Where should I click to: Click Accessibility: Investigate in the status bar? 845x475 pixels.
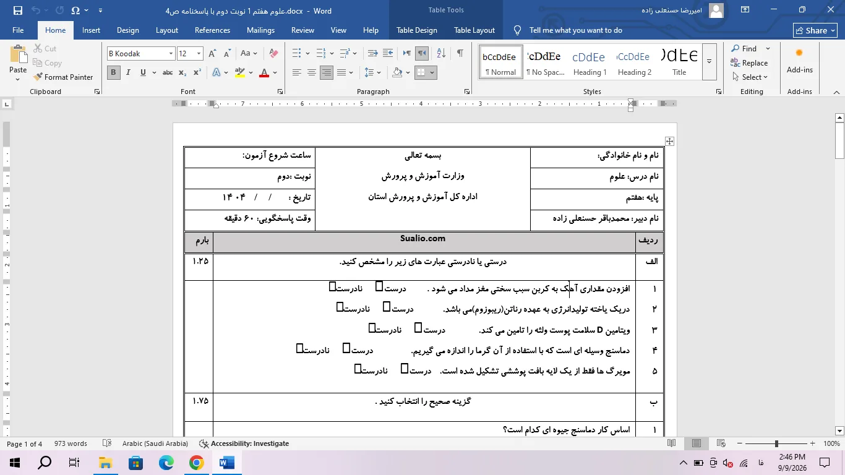(x=244, y=443)
